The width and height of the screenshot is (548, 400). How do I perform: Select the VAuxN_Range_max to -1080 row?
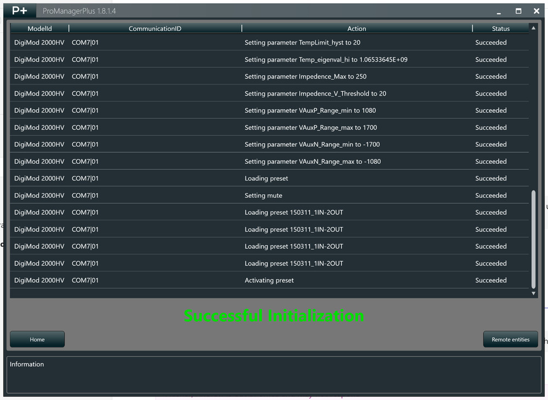269,162
